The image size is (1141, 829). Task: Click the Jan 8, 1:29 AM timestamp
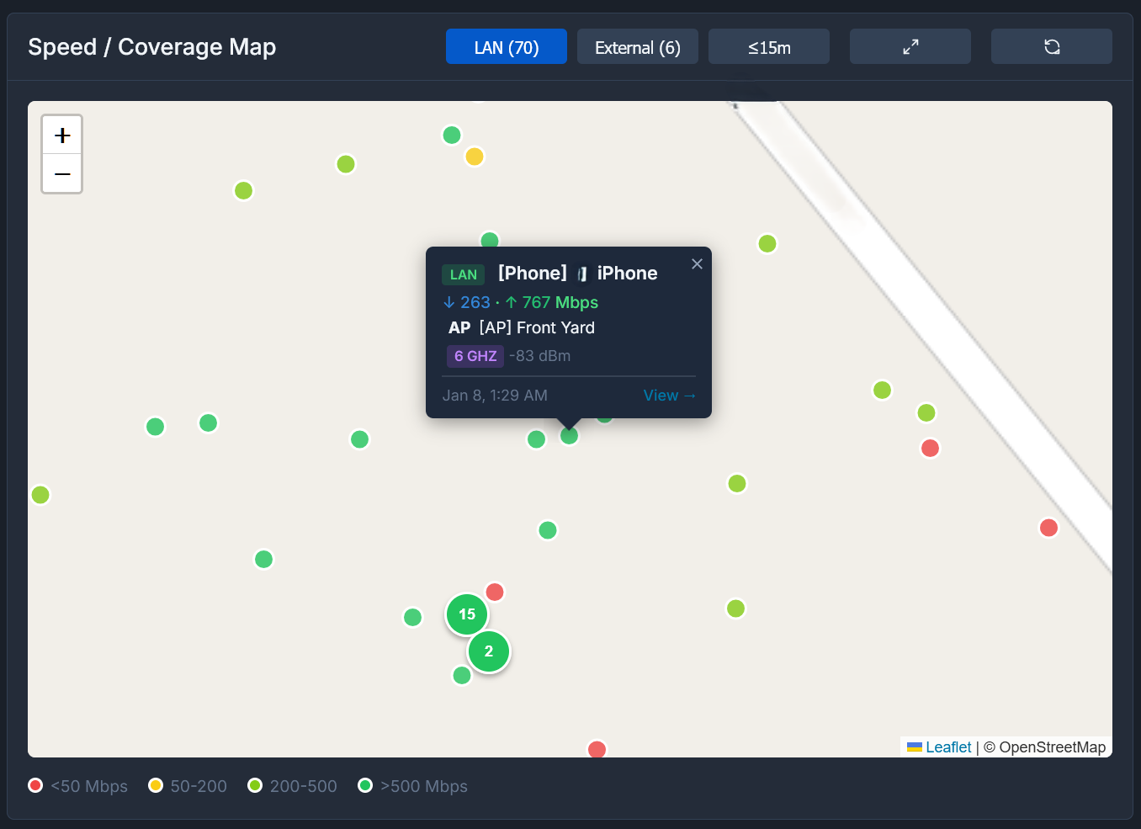point(495,396)
